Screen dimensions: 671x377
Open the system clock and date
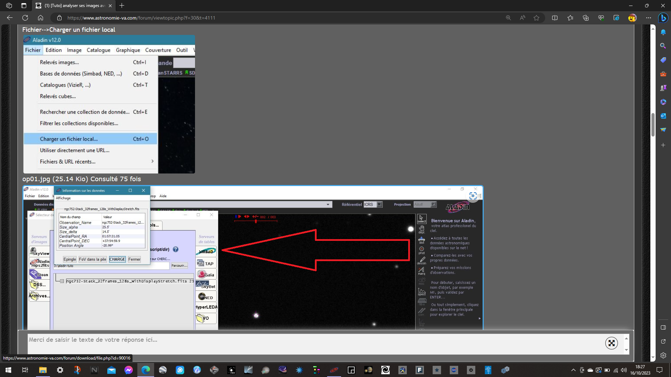(640, 370)
